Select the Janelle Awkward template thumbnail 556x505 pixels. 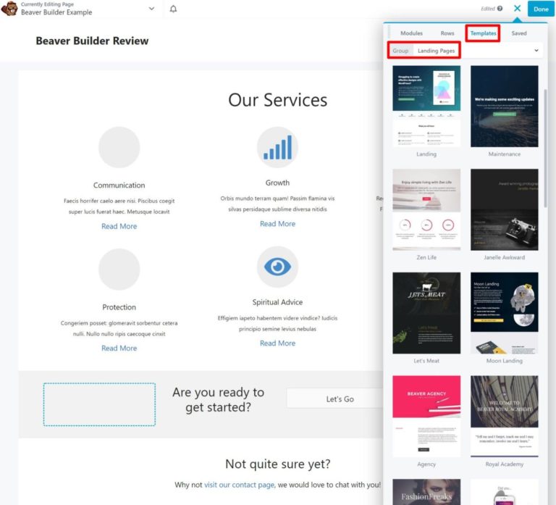pyautogui.click(x=504, y=209)
